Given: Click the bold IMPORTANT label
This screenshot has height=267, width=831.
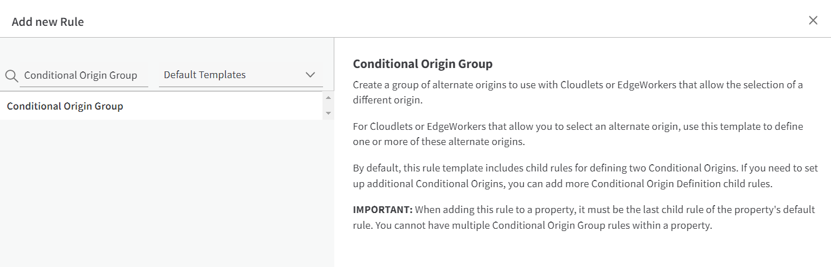Looking at the screenshot, I should [382, 210].
